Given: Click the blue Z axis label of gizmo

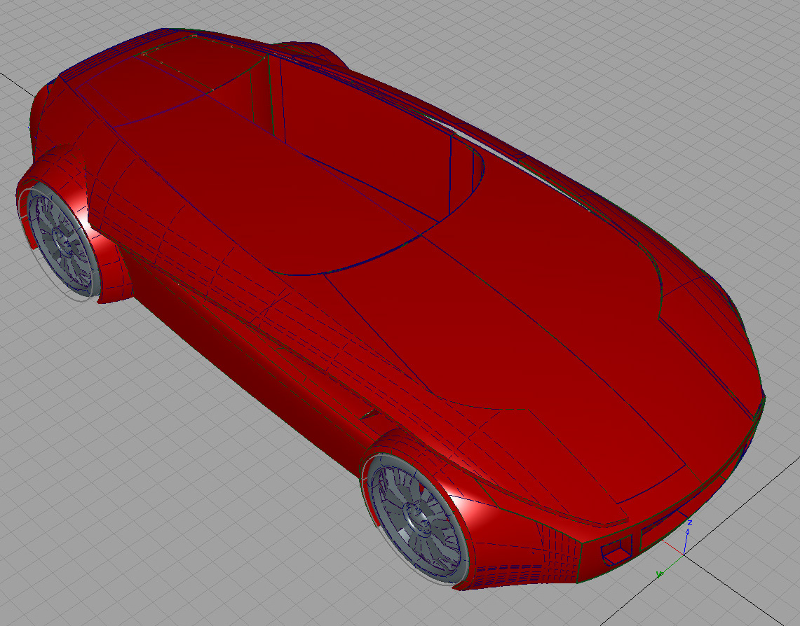Looking at the screenshot, I should click(x=689, y=522).
